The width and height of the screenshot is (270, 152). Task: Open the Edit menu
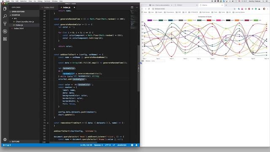click(x=17, y=1)
